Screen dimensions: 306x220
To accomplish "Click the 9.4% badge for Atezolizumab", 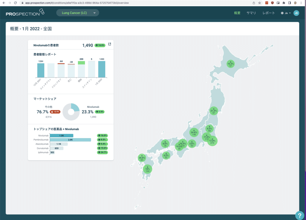I will click(x=102, y=144).
